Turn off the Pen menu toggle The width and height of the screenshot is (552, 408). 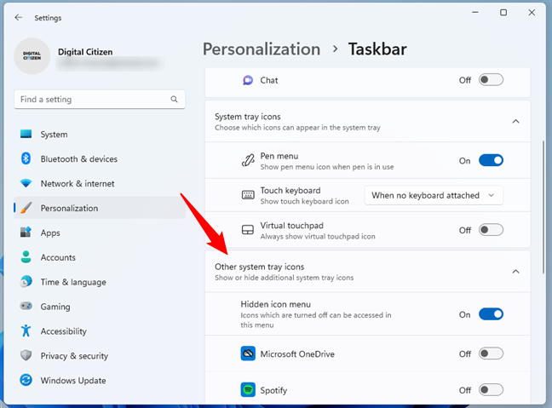click(491, 160)
